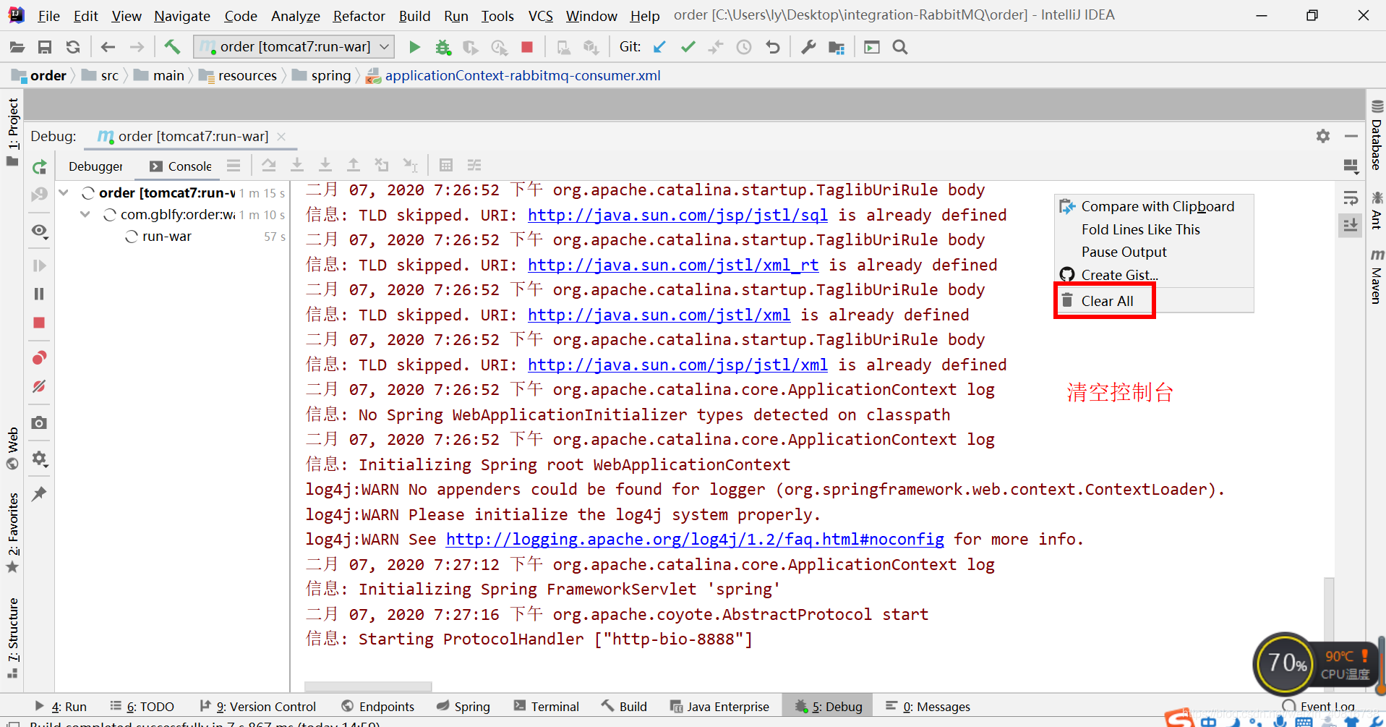The height and width of the screenshot is (727, 1386).
Task: Pause program in debug sidebar
Action: [40, 294]
